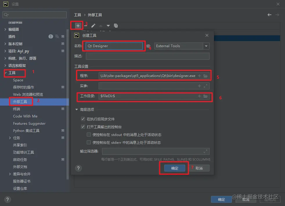The height and width of the screenshot is (206, 285).
Task: Click the plugins update badge
Action: pyautogui.click(x=51, y=36)
